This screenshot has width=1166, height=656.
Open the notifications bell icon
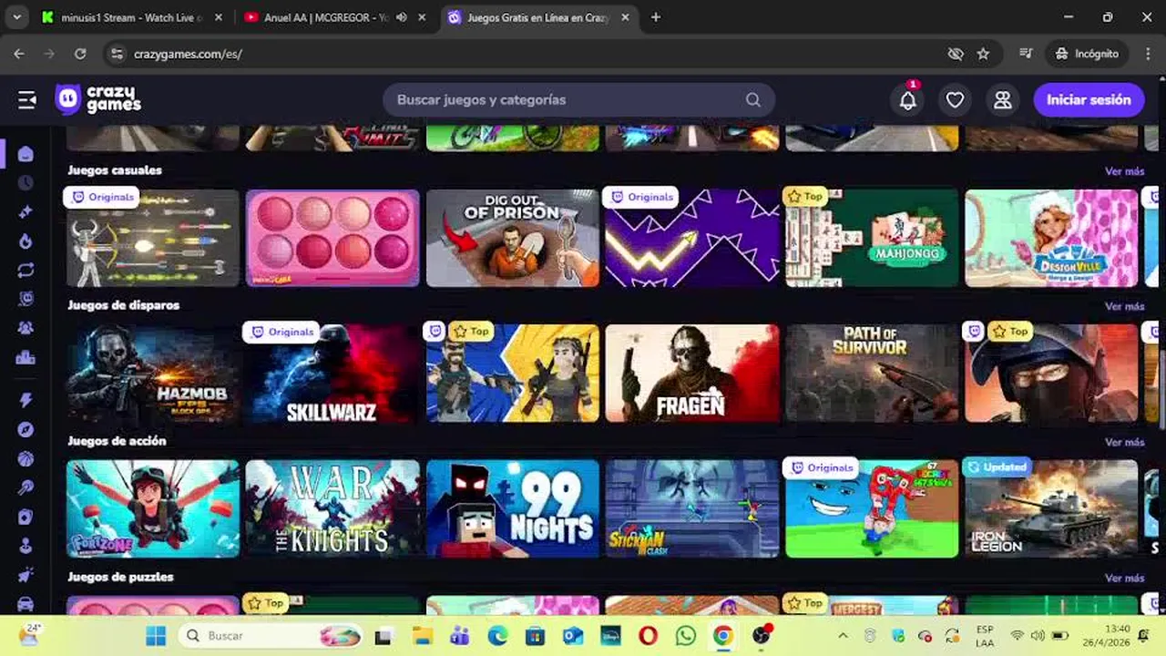[908, 100]
